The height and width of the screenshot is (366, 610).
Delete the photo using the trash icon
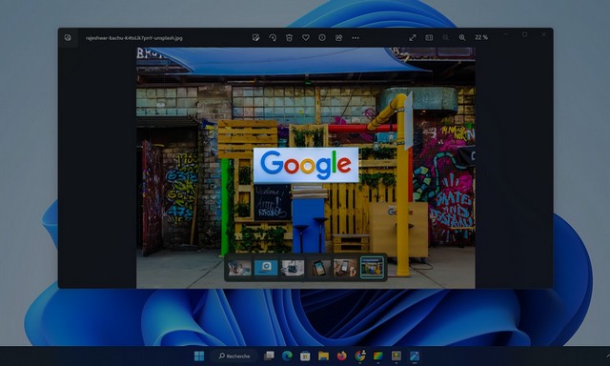tap(289, 38)
